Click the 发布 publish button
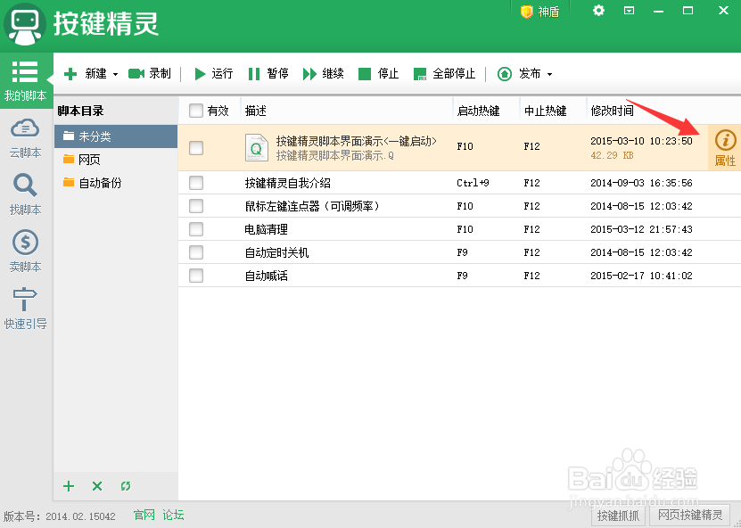 [519, 74]
